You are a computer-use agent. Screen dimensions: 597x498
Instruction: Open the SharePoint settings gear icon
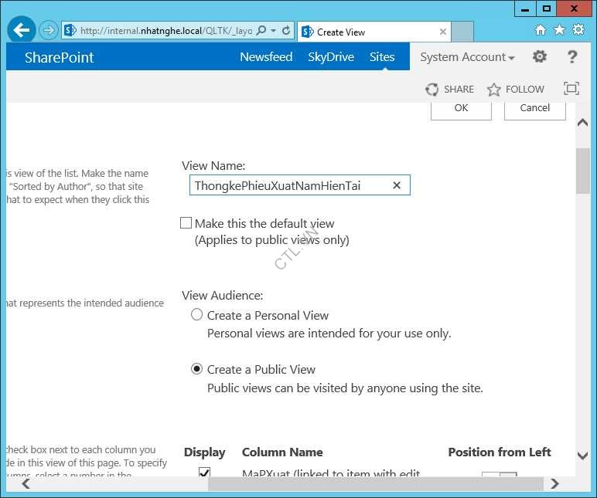point(540,57)
